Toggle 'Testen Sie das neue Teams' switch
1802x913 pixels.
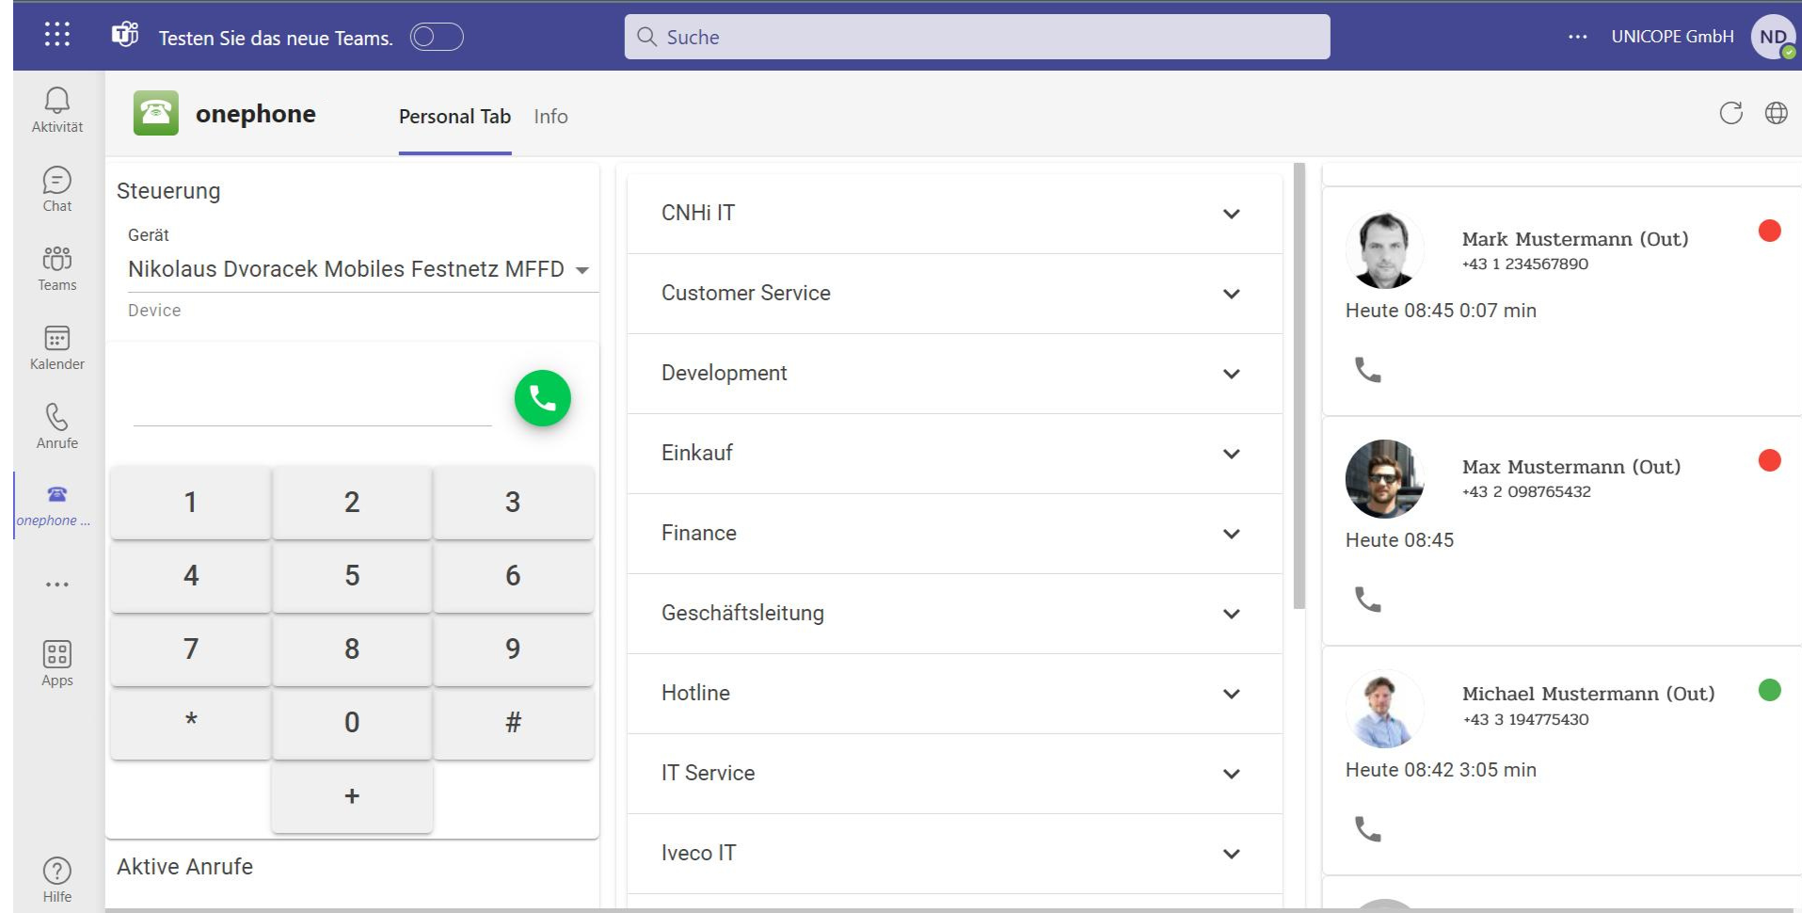click(x=437, y=38)
